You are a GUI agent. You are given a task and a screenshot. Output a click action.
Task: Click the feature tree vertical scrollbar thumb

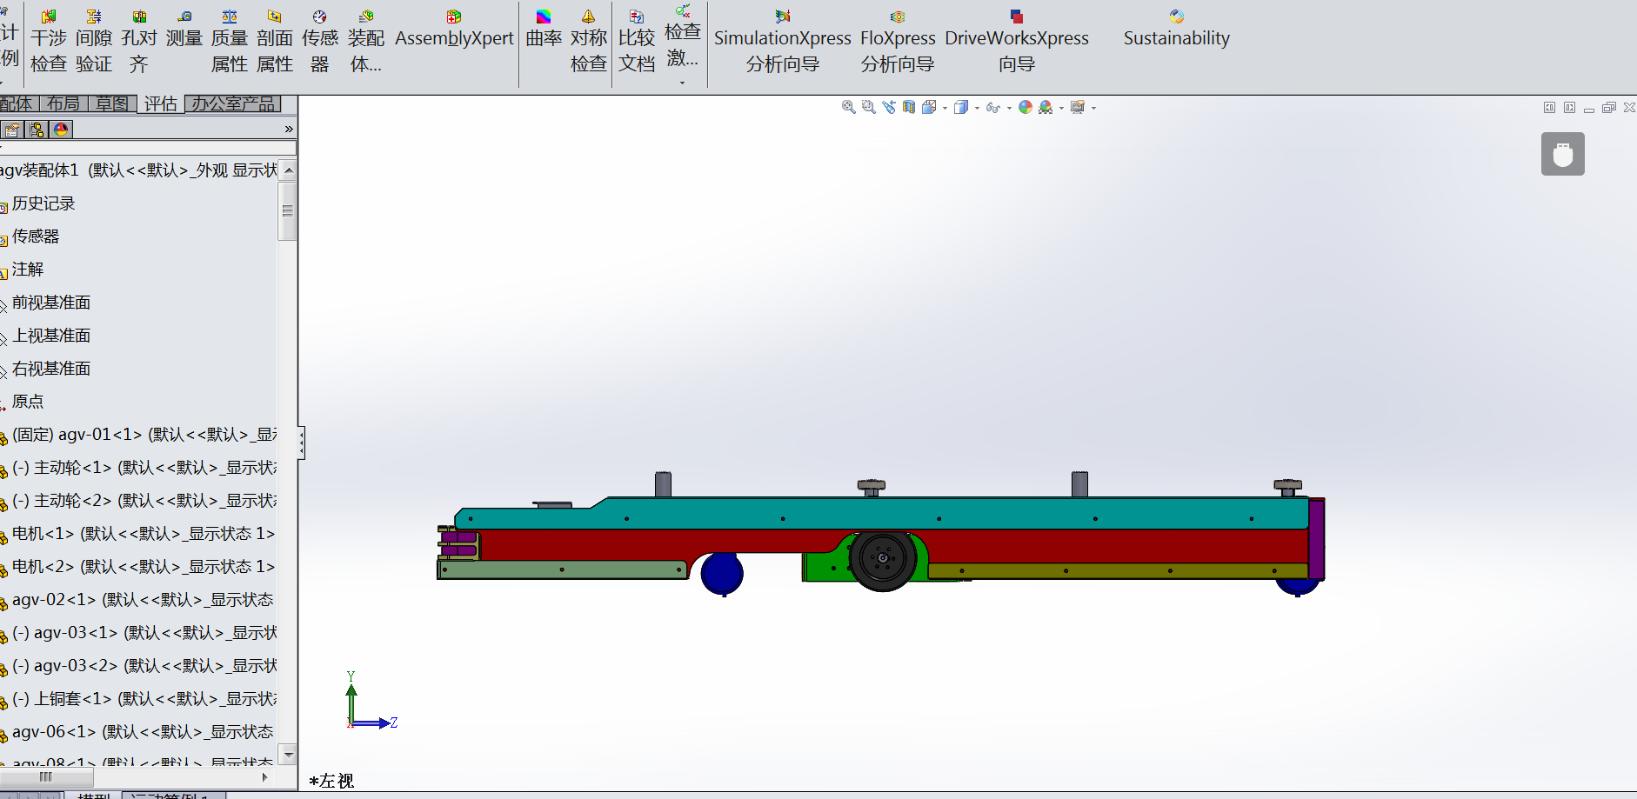[288, 210]
